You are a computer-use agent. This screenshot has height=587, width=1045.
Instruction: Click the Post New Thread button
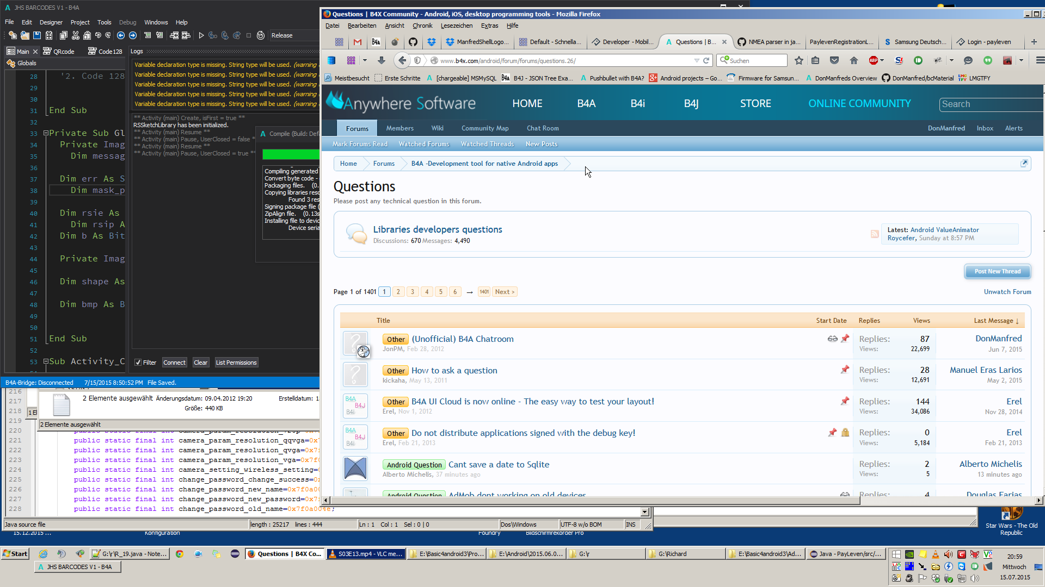click(x=997, y=271)
